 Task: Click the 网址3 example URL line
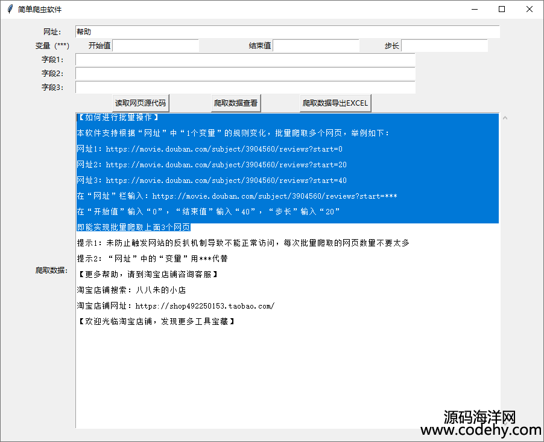pyautogui.click(x=212, y=181)
